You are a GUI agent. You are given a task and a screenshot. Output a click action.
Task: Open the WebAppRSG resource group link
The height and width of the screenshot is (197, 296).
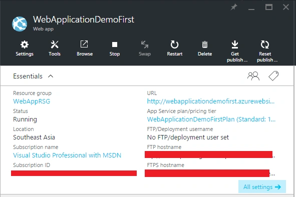click(32, 101)
